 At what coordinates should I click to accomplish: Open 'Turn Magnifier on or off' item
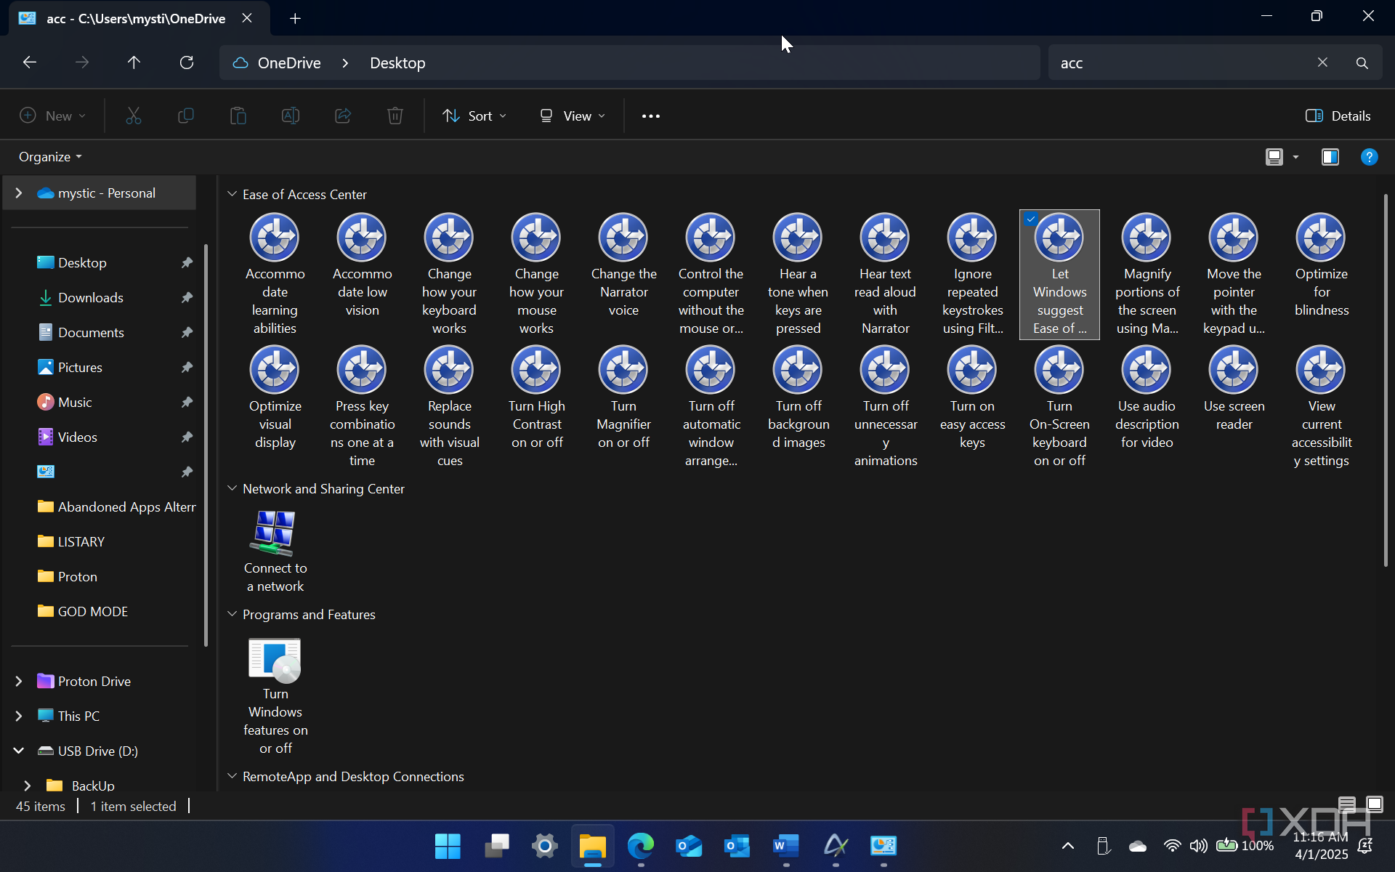click(x=623, y=397)
